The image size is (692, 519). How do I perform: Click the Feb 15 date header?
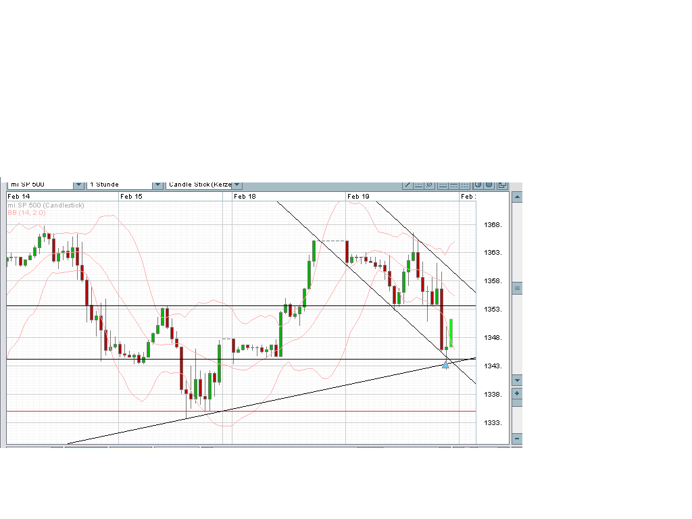(132, 197)
